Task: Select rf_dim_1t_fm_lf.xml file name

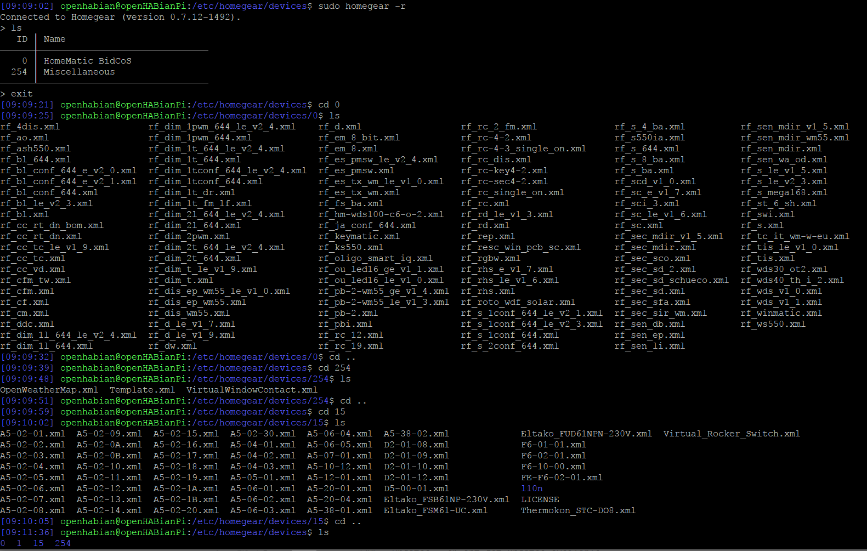Action: click(200, 203)
